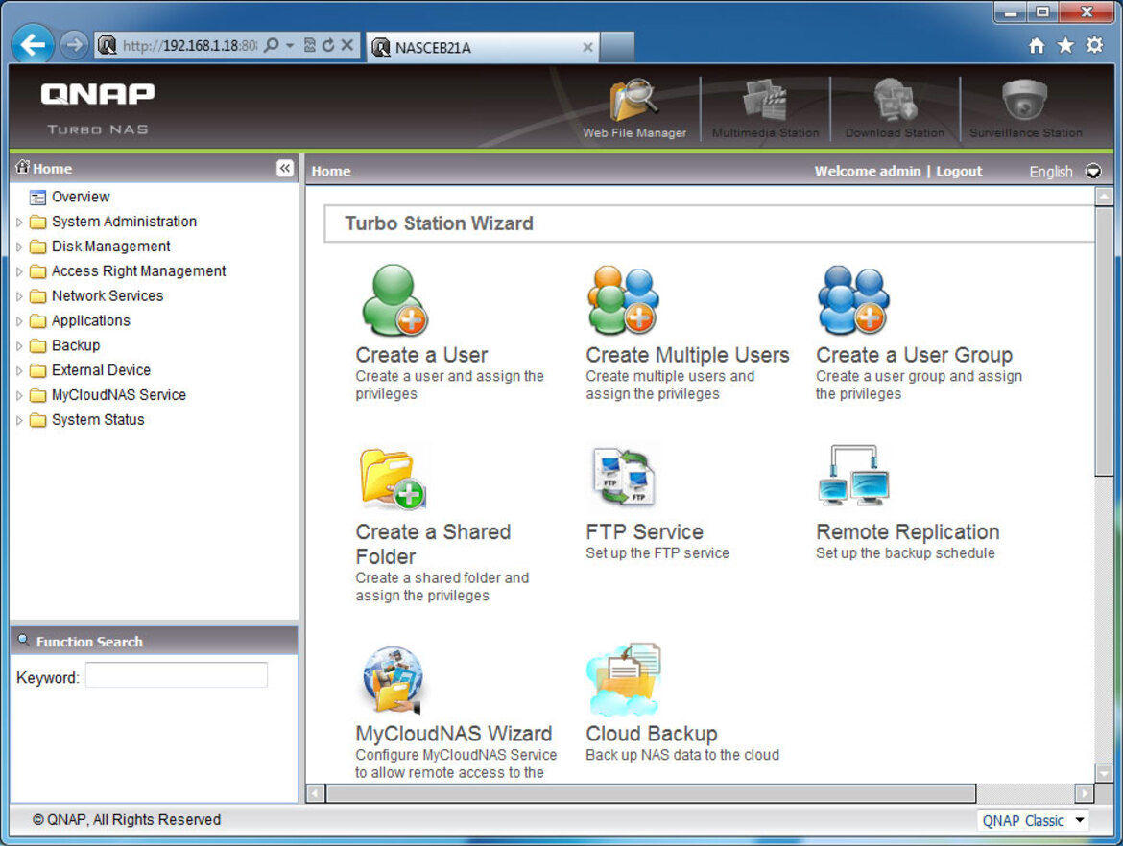Click the browser address bar URL
The image size is (1123, 846).
pyautogui.click(x=190, y=46)
